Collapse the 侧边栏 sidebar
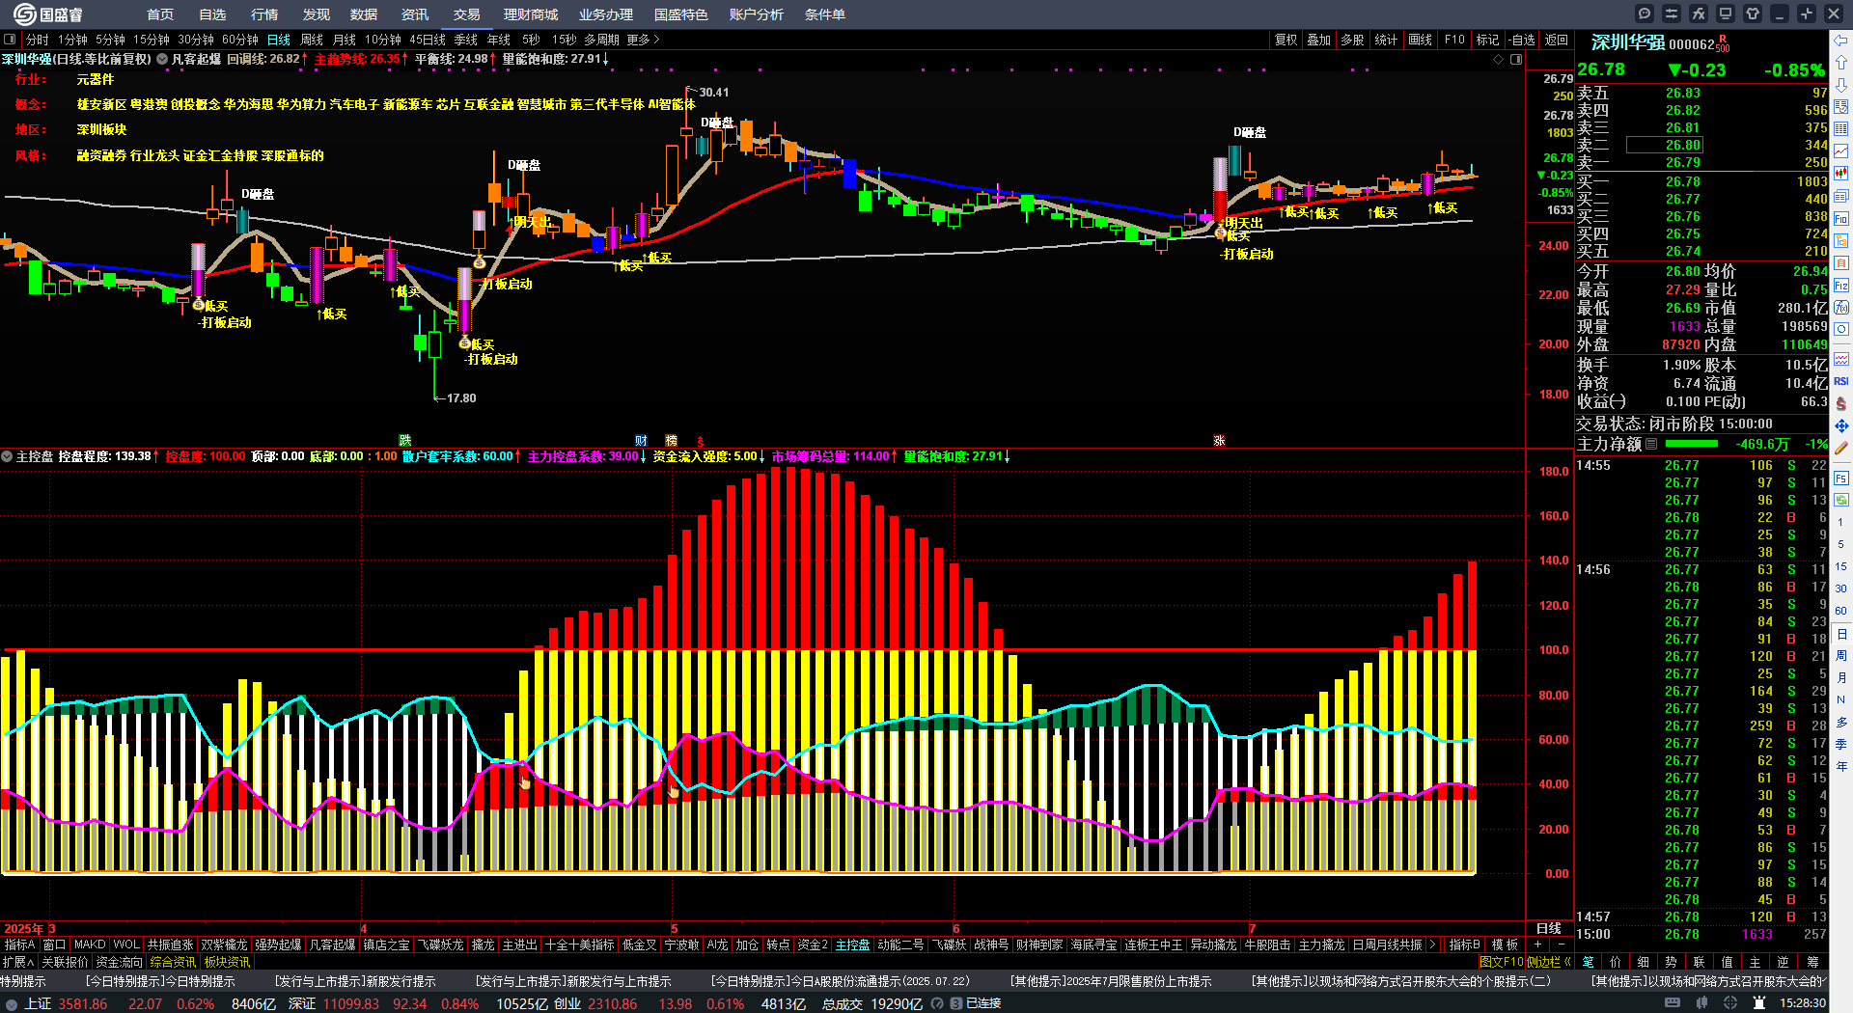 point(1550,962)
